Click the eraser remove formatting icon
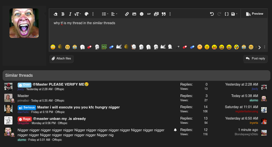 point(55,14)
